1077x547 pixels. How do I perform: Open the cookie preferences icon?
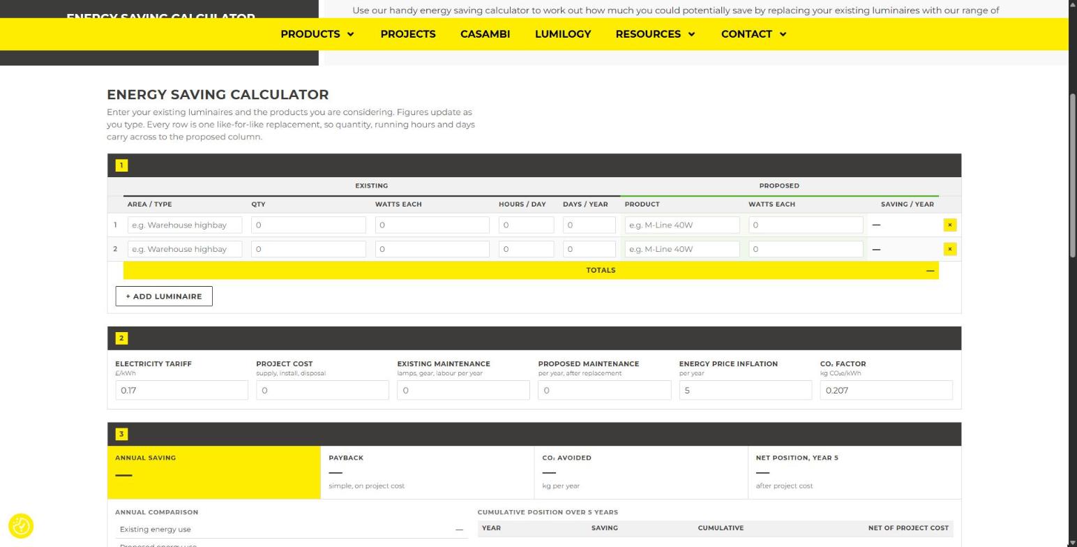pos(21,526)
